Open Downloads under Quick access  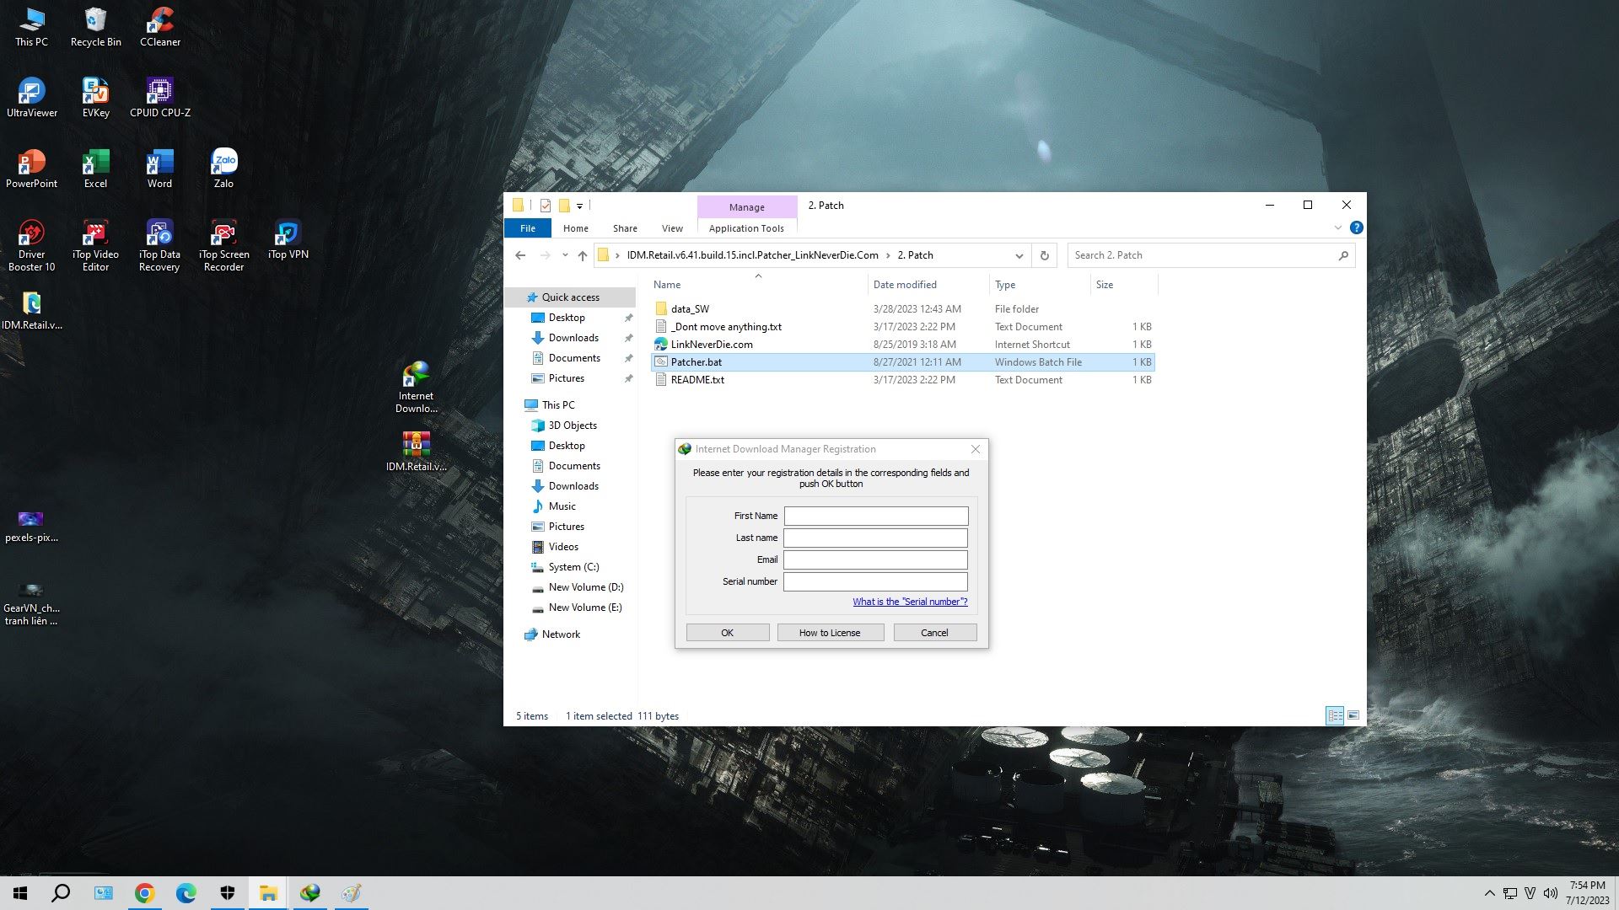tap(573, 338)
